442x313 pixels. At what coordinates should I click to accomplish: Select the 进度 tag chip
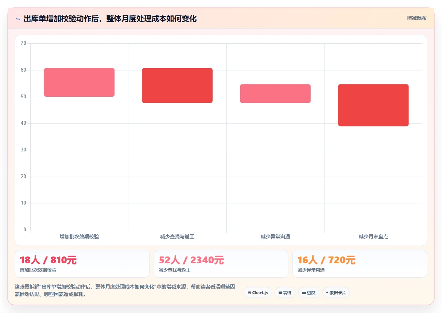[309, 293]
